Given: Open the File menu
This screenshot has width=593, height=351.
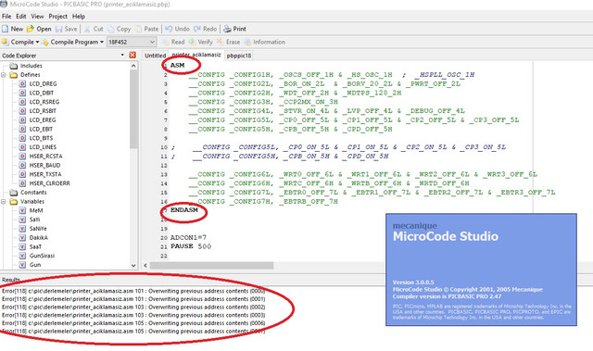Looking at the screenshot, I should click(x=6, y=17).
